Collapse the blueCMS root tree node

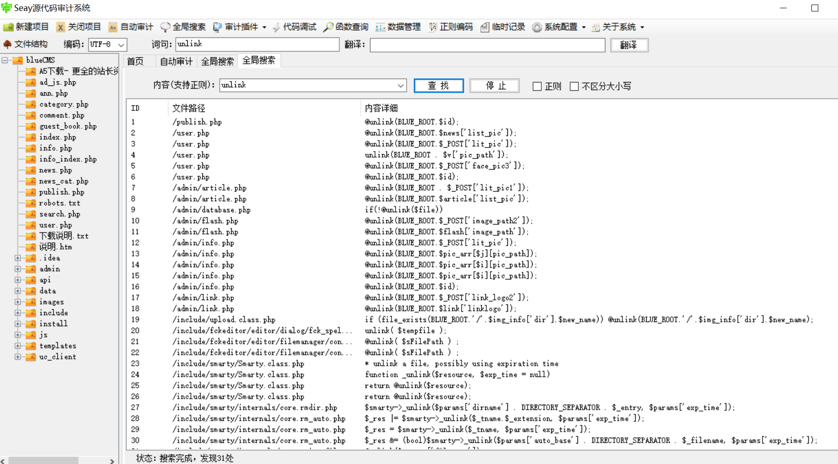point(5,60)
